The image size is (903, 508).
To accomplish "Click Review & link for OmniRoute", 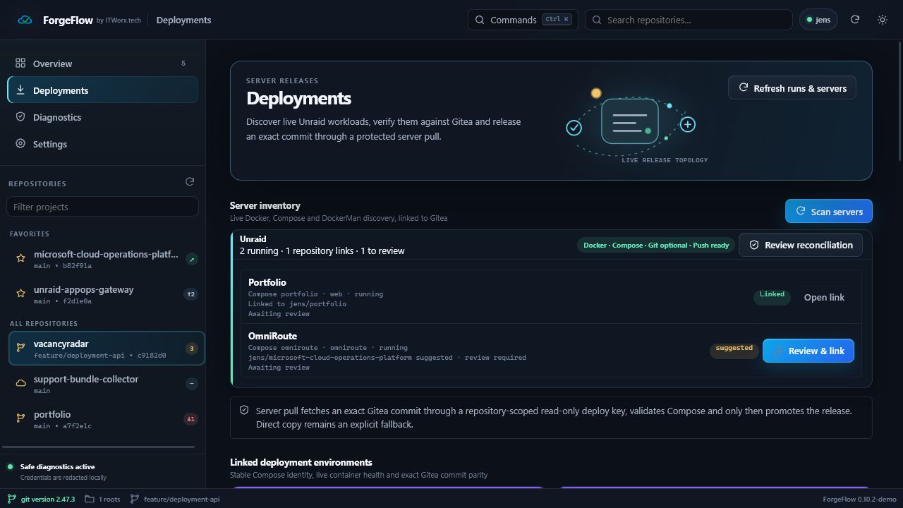I will pos(808,351).
